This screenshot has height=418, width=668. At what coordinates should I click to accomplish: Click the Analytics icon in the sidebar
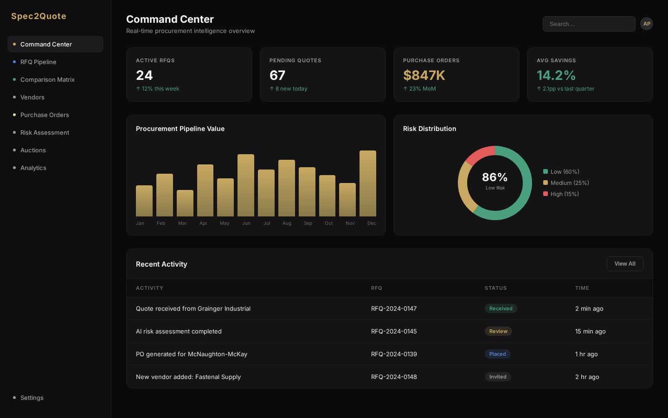click(x=14, y=168)
